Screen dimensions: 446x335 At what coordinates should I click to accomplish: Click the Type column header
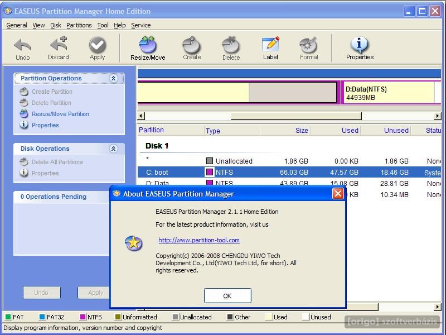[x=231, y=131]
